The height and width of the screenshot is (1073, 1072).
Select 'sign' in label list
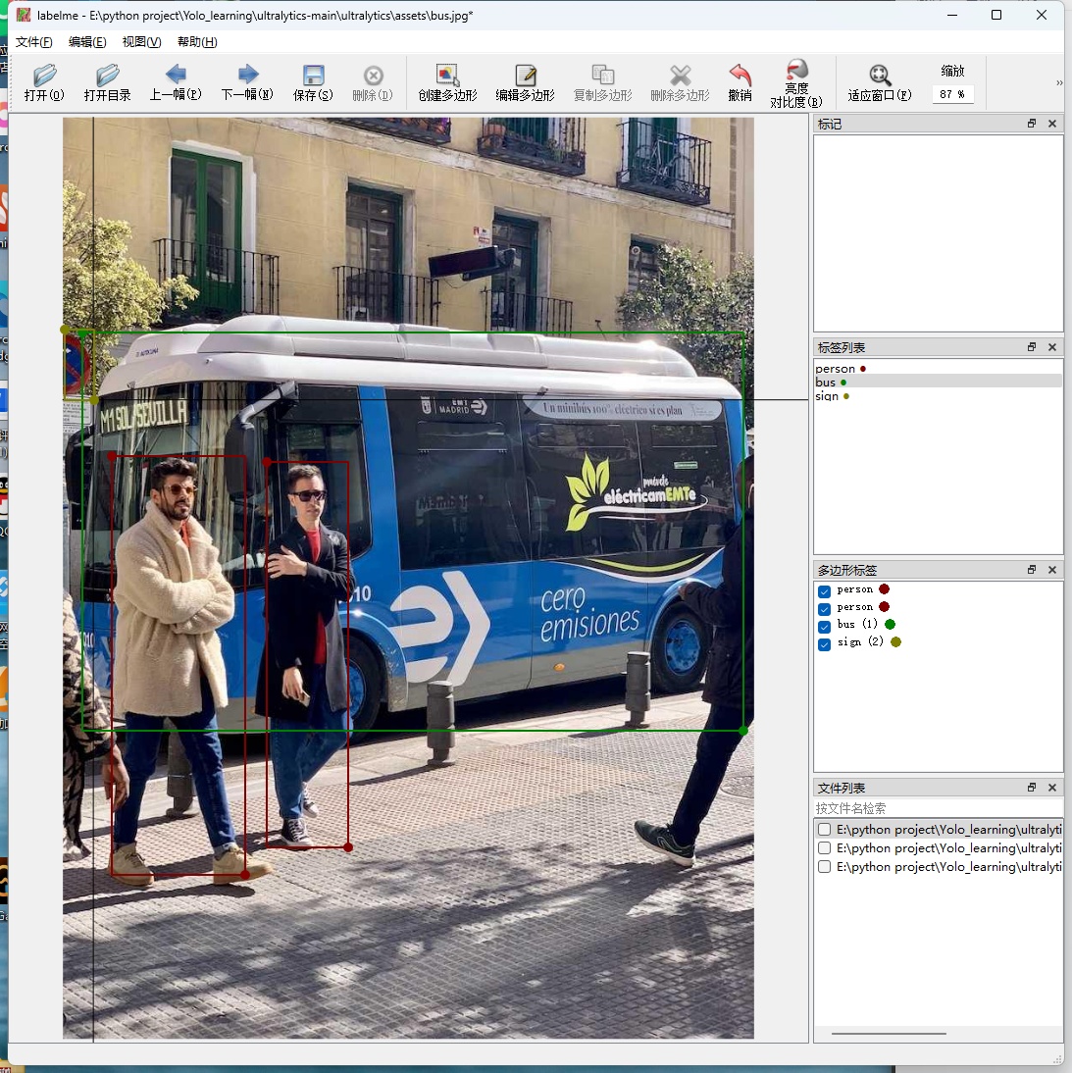[x=938, y=395]
